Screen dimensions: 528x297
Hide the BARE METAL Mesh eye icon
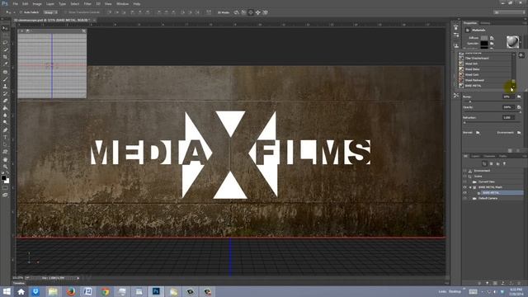465,187
